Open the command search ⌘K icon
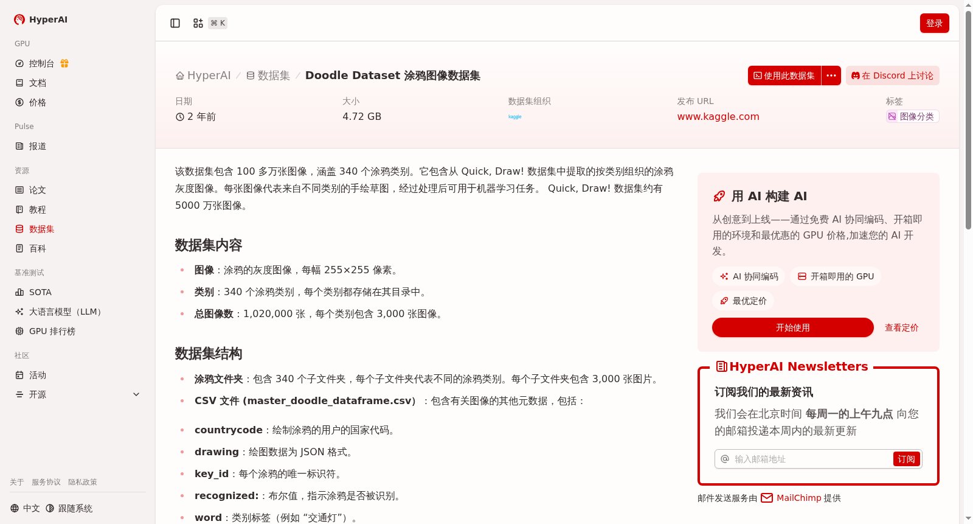The width and height of the screenshot is (973, 524). [x=198, y=23]
